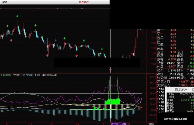194x125 pixels.
Task: Click the 外盘 value 12.5万
Action: coord(171,66)
